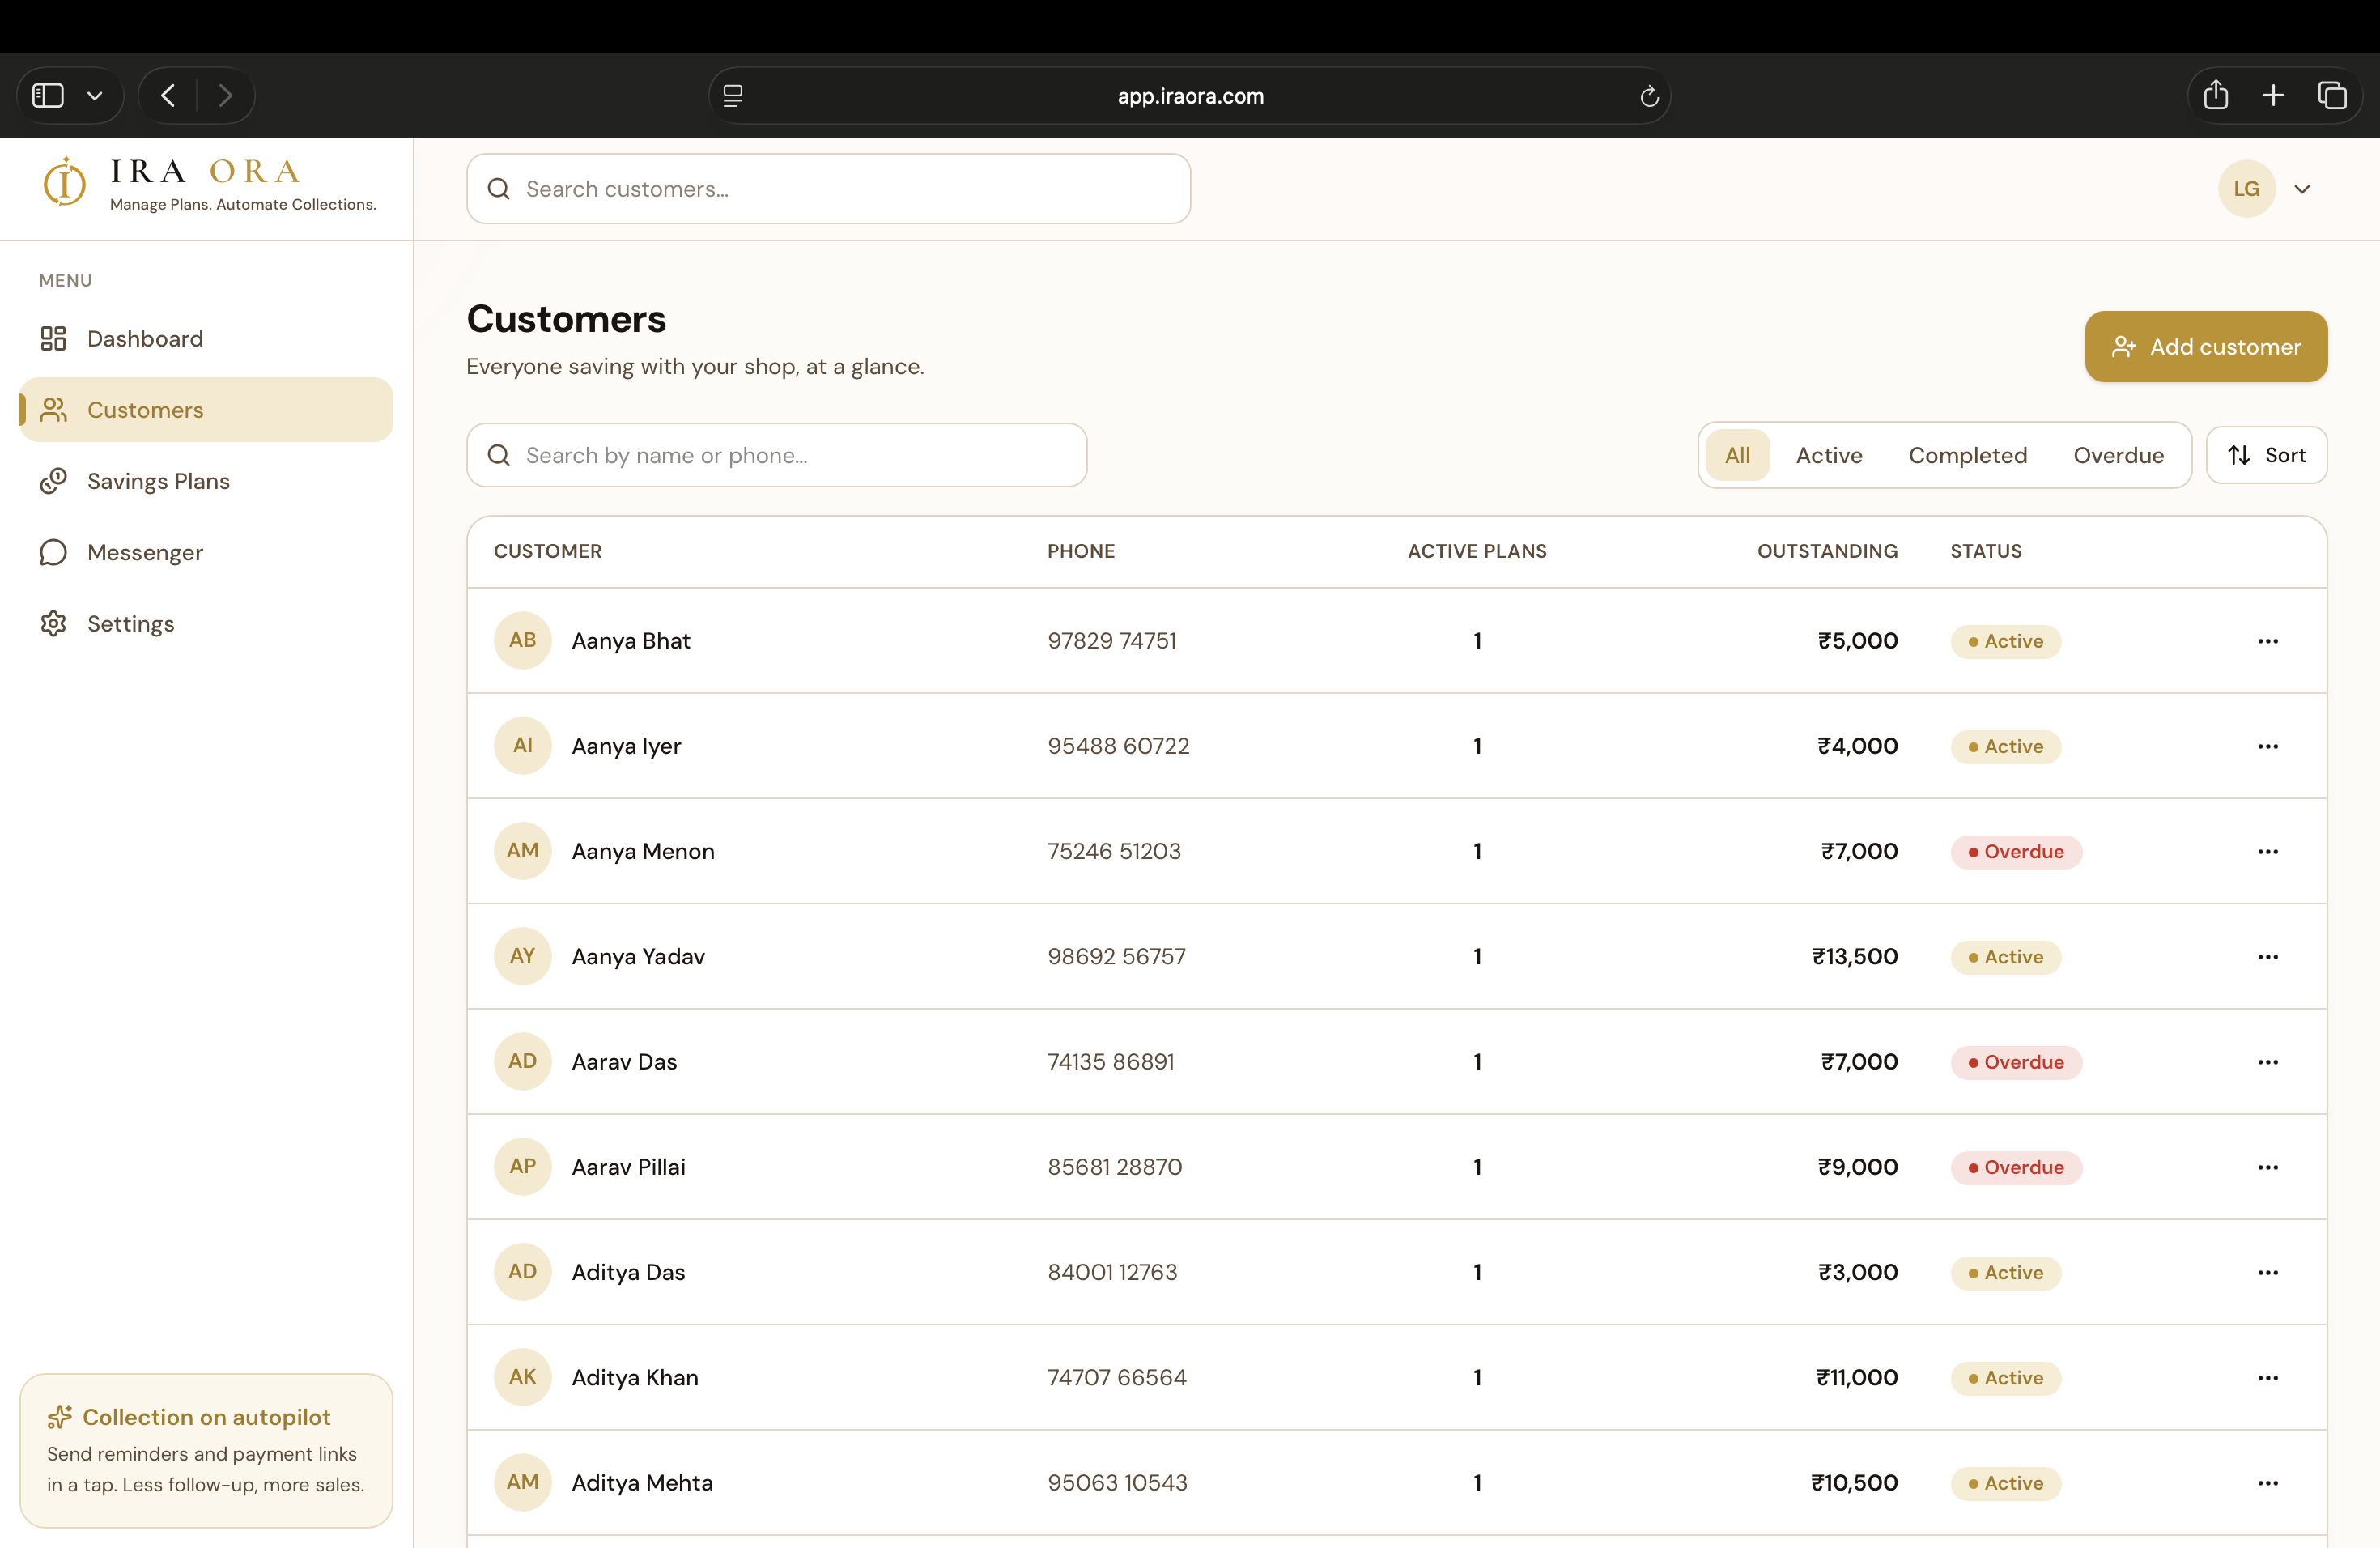Open row actions menu for Aanya Iyer
2380x1548 pixels.
(x=2267, y=746)
